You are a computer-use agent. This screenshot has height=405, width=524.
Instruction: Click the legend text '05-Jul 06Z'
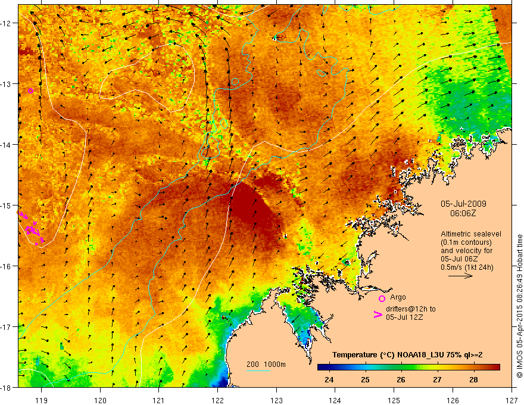pyautogui.click(x=459, y=259)
